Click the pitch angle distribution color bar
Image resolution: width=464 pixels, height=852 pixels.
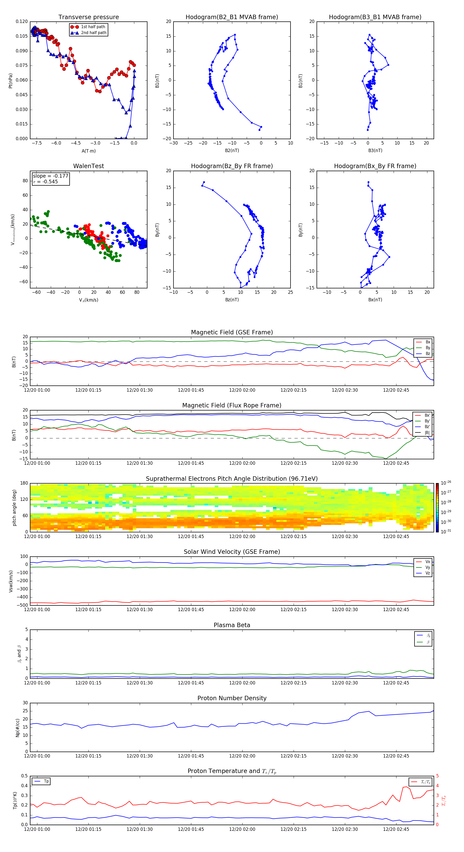pos(437,507)
